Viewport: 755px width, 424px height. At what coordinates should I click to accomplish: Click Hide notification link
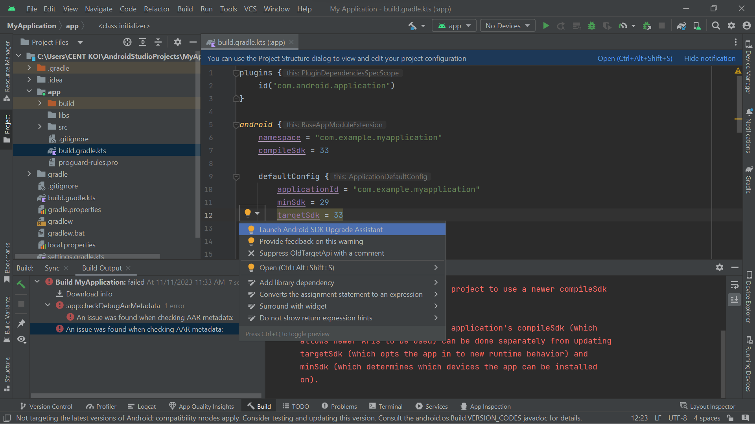(709, 58)
